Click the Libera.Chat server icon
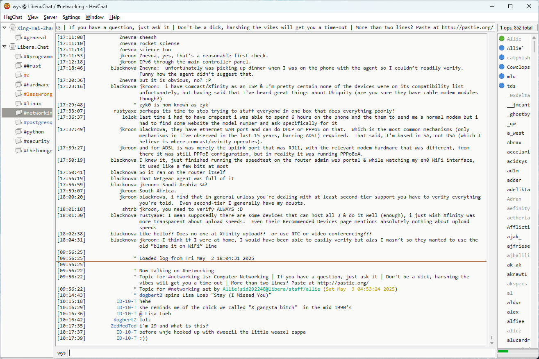Viewport: 539px width, 359px height. [12, 47]
